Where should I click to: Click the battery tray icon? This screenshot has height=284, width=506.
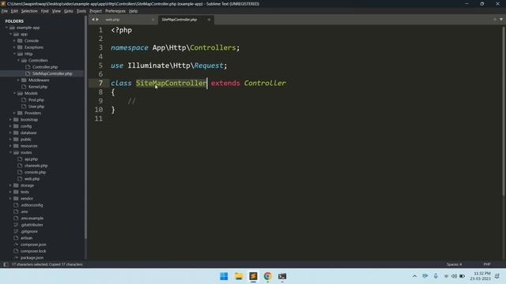[x=462, y=276]
